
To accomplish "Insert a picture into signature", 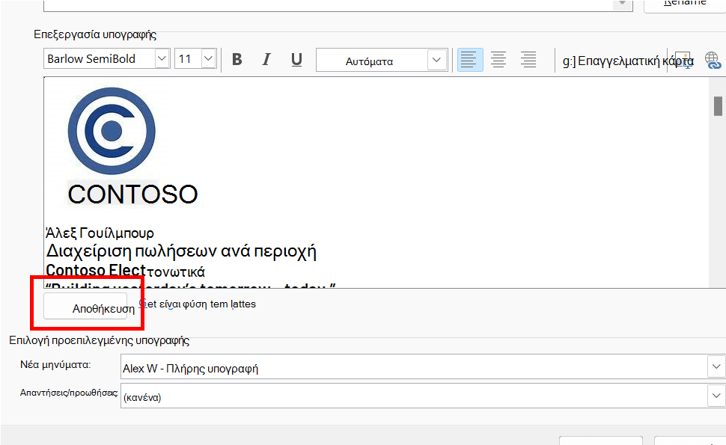I will coord(683,60).
